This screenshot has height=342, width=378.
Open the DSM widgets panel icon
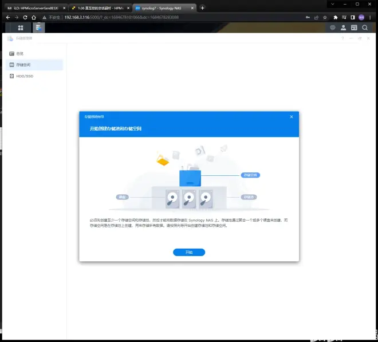tap(354, 27)
